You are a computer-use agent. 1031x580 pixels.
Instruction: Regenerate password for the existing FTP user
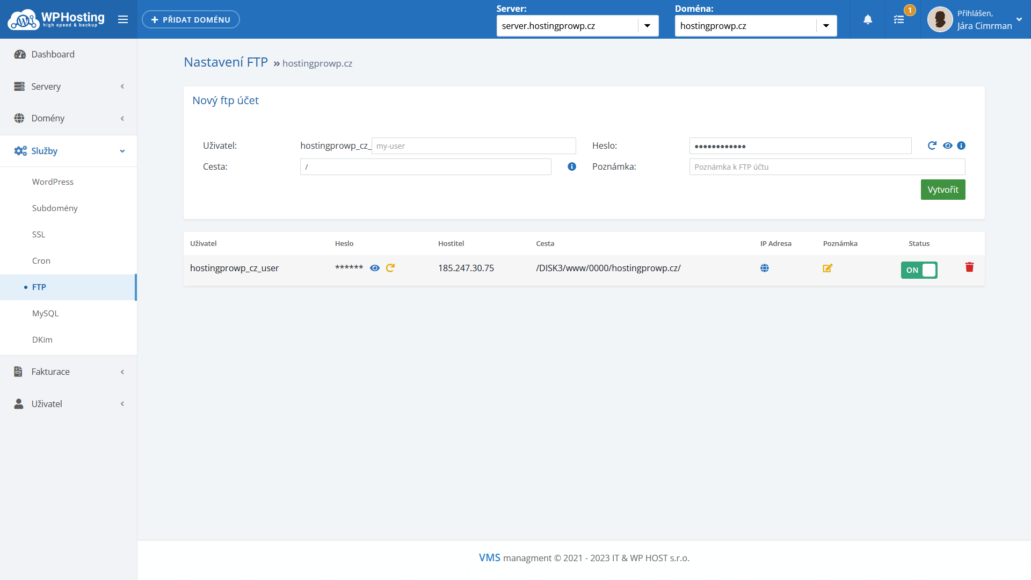click(390, 268)
